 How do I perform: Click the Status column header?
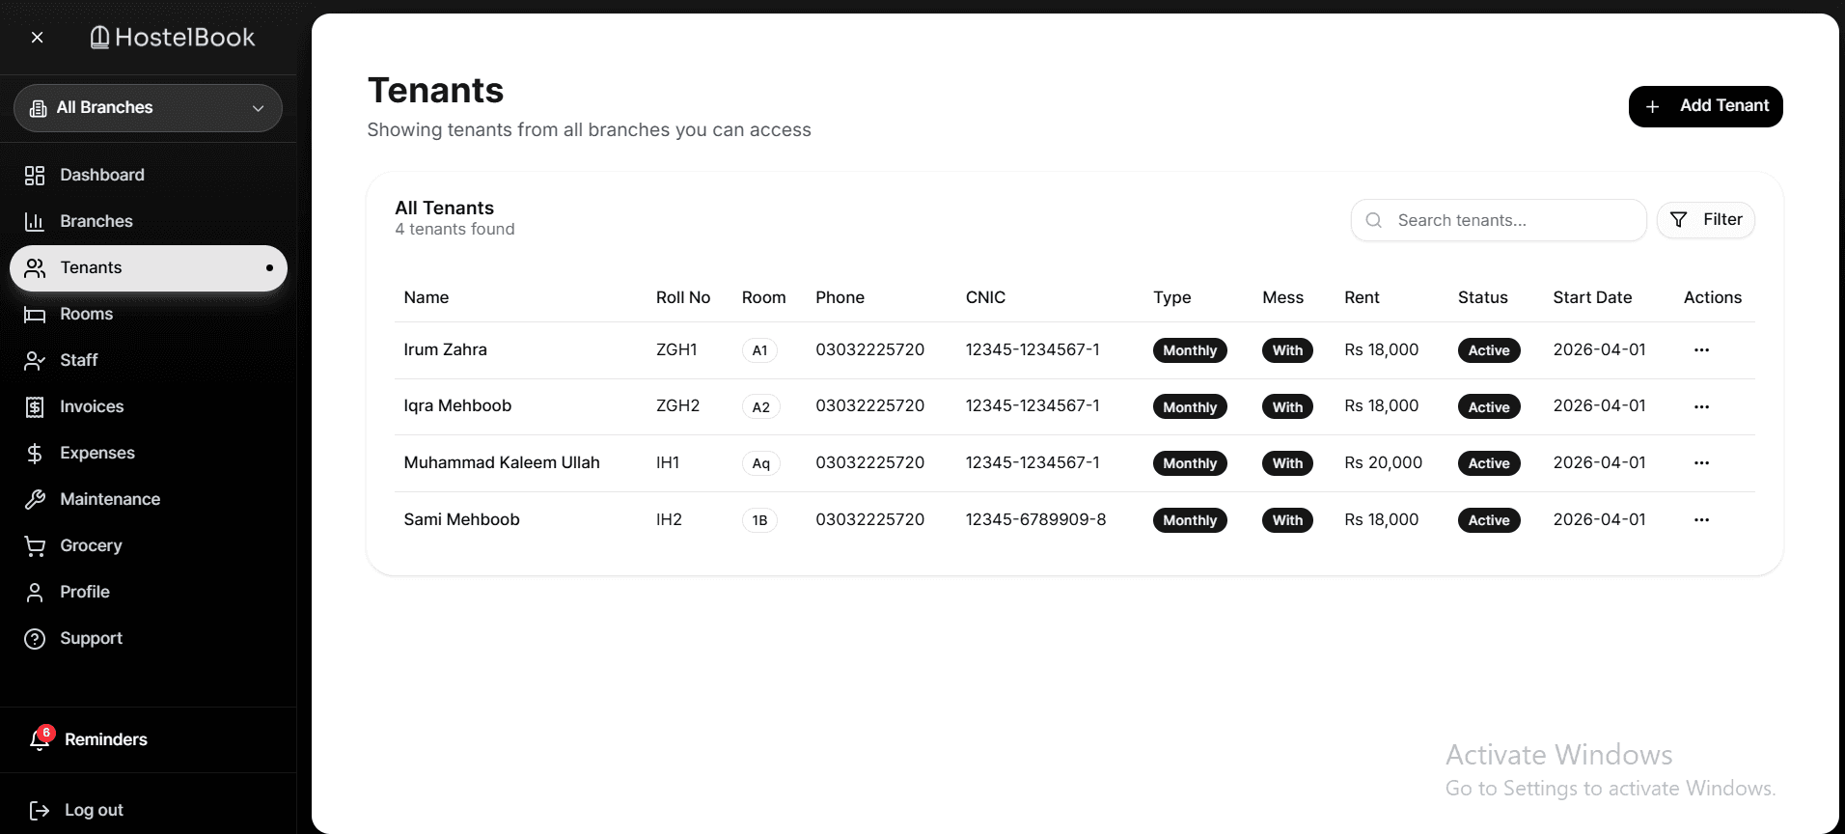point(1483,297)
